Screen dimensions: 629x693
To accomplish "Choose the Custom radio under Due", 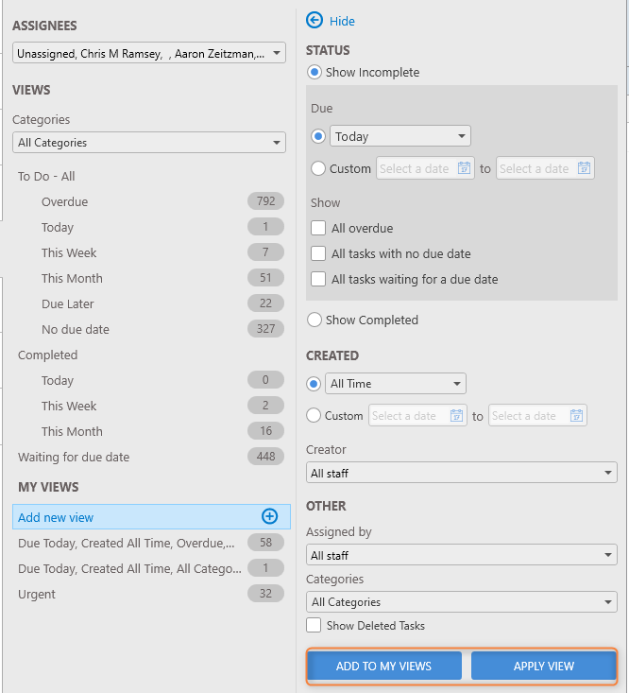I will (x=318, y=168).
